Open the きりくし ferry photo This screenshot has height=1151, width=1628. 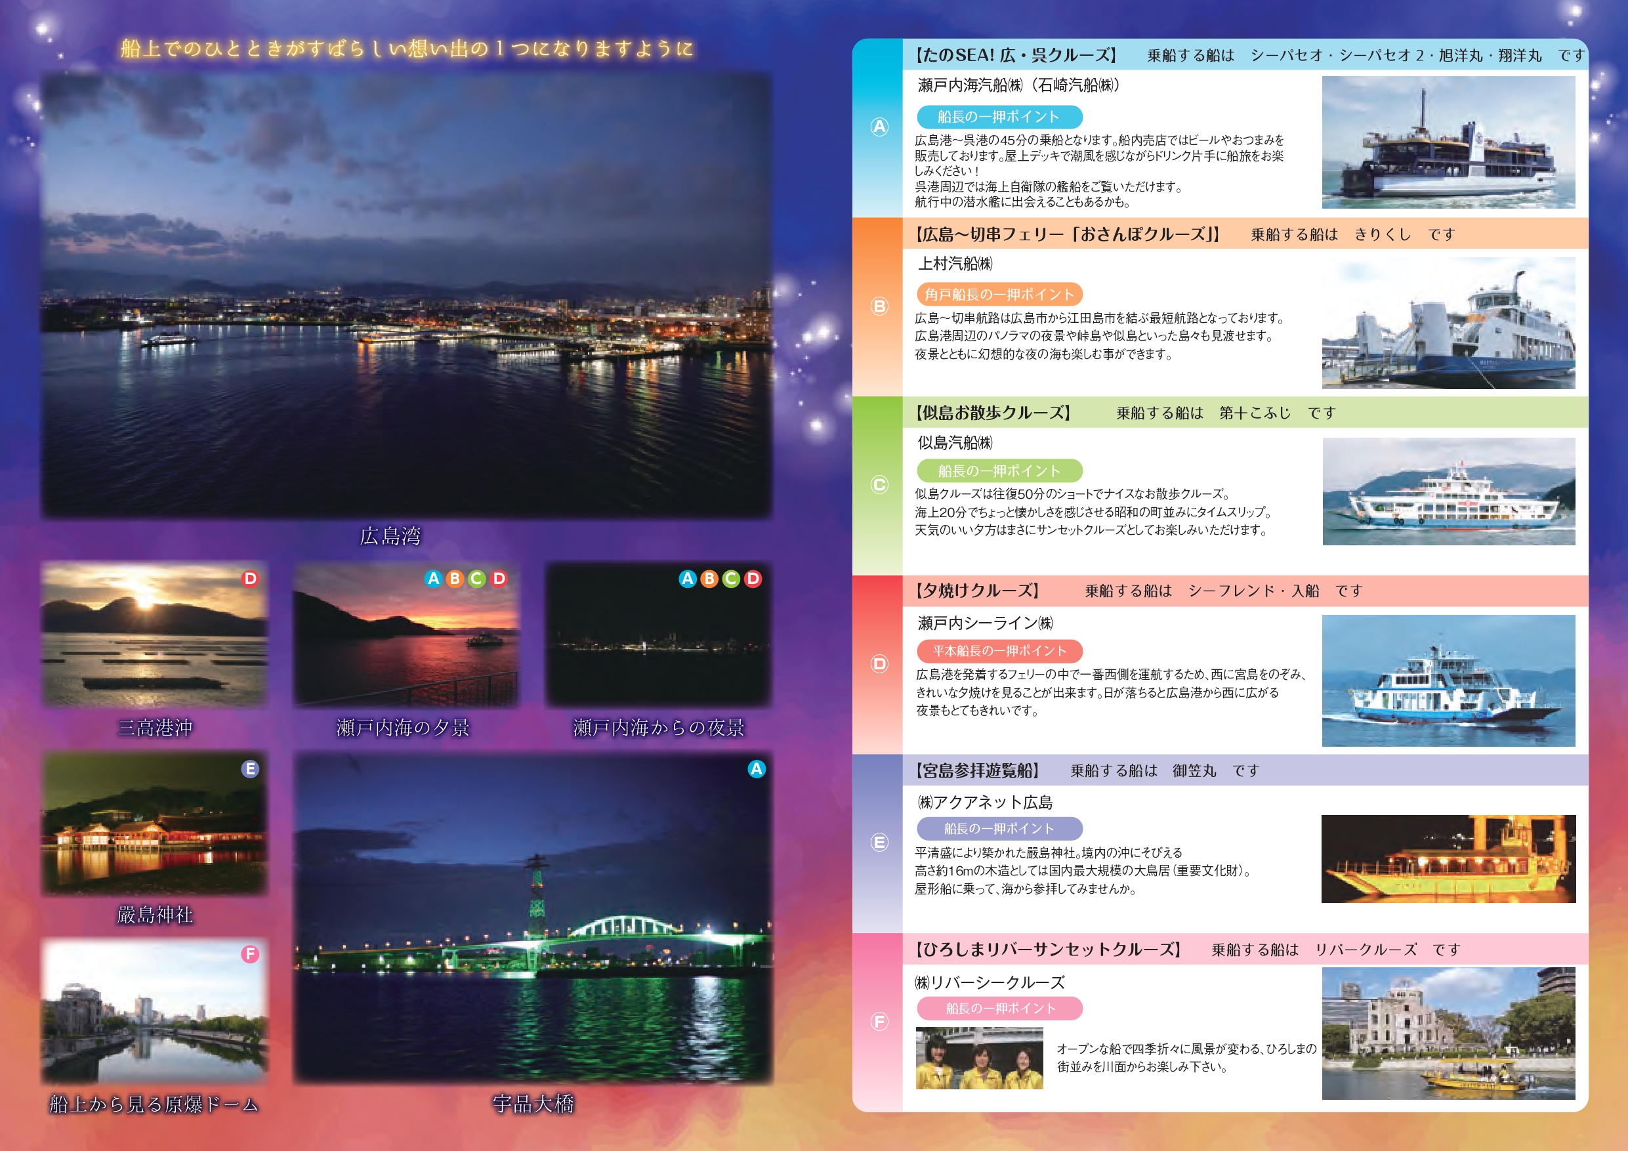pyautogui.click(x=1449, y=323)
